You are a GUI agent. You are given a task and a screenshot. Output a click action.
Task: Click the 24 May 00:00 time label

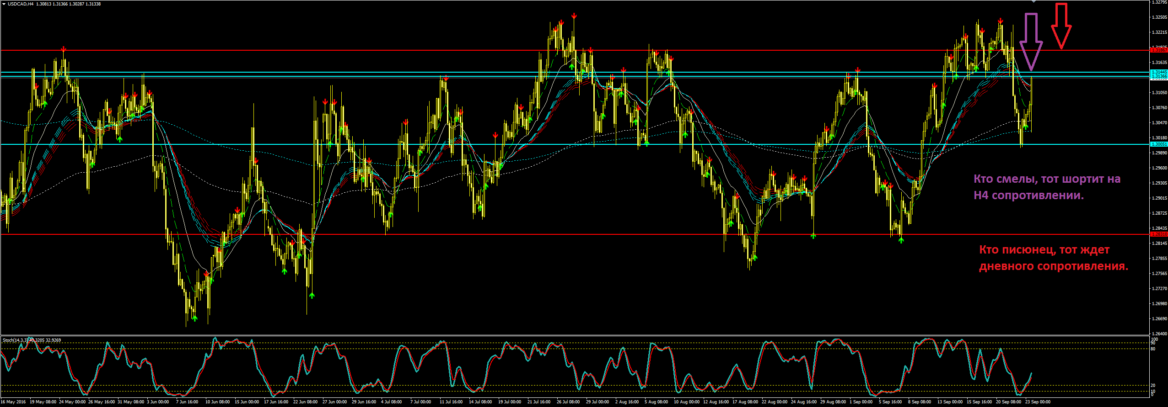click(72, 402)
